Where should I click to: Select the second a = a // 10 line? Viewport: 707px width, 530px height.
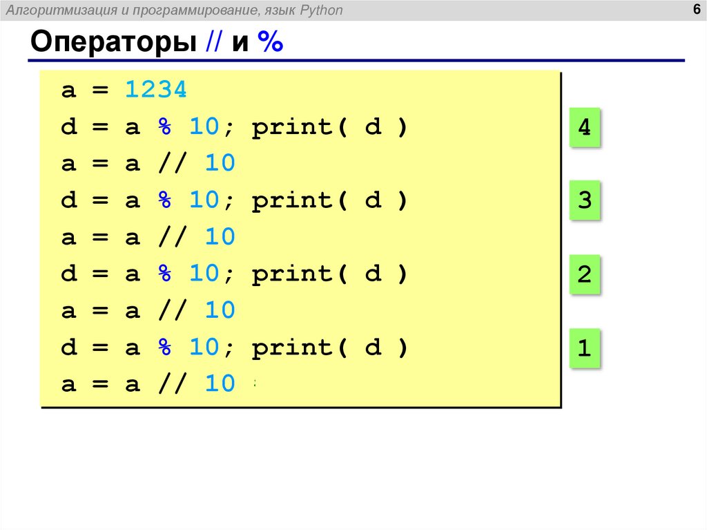148,236
